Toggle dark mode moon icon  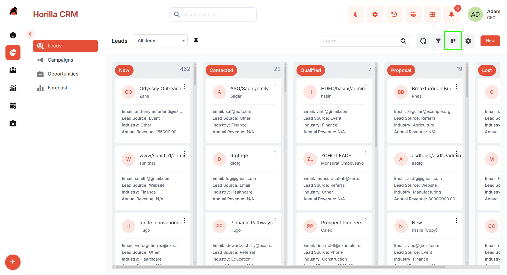point(356,14)
